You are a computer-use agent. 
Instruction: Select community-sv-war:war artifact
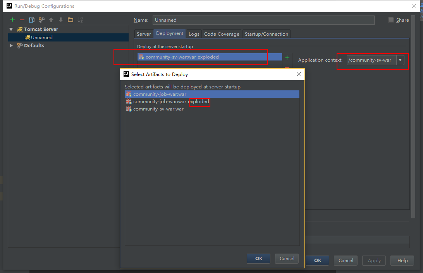click(x=212, y=109)
